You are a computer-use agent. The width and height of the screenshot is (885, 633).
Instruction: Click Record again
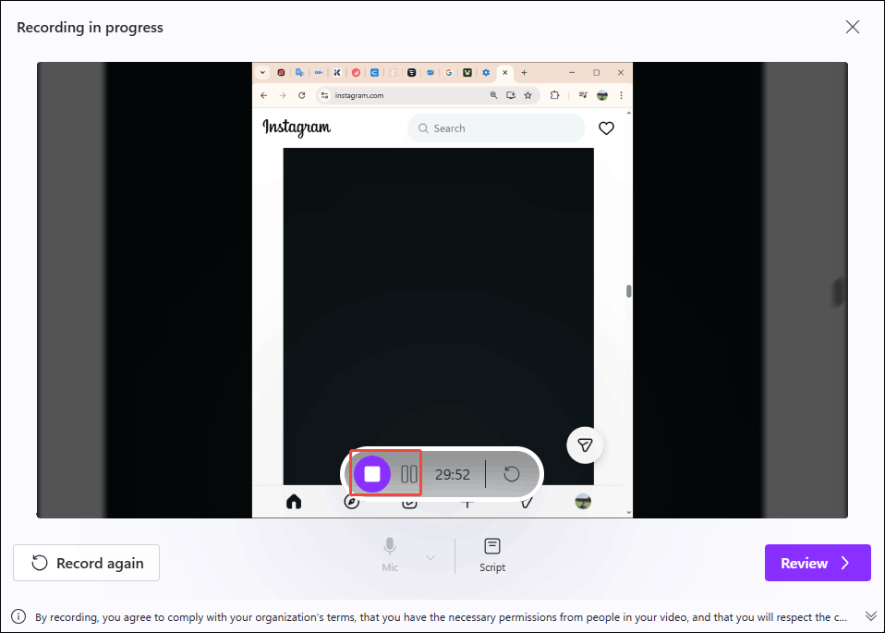[x=86, y=563]
